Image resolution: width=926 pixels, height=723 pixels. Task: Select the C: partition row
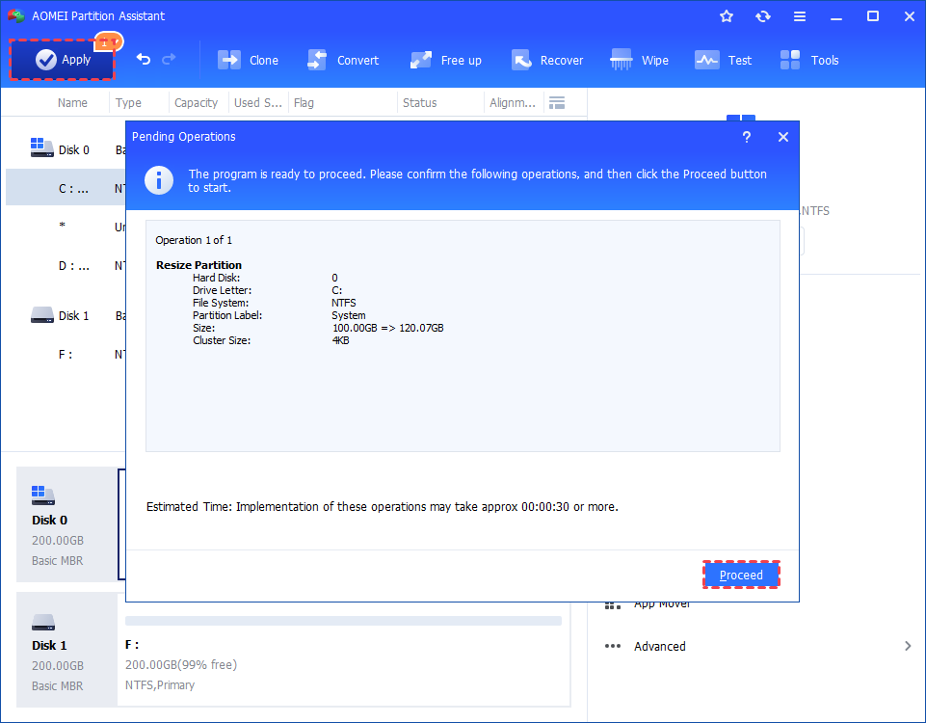pyautogui.click(x=66, y=188)
